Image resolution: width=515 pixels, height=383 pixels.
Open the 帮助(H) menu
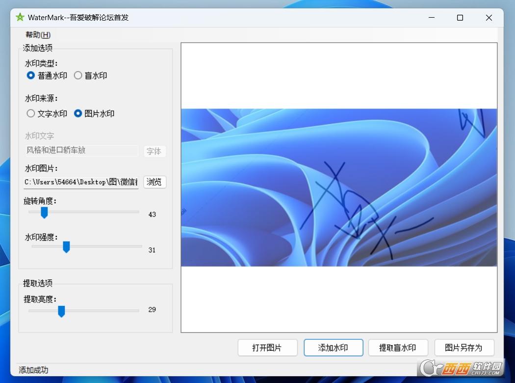pos(38,35)
